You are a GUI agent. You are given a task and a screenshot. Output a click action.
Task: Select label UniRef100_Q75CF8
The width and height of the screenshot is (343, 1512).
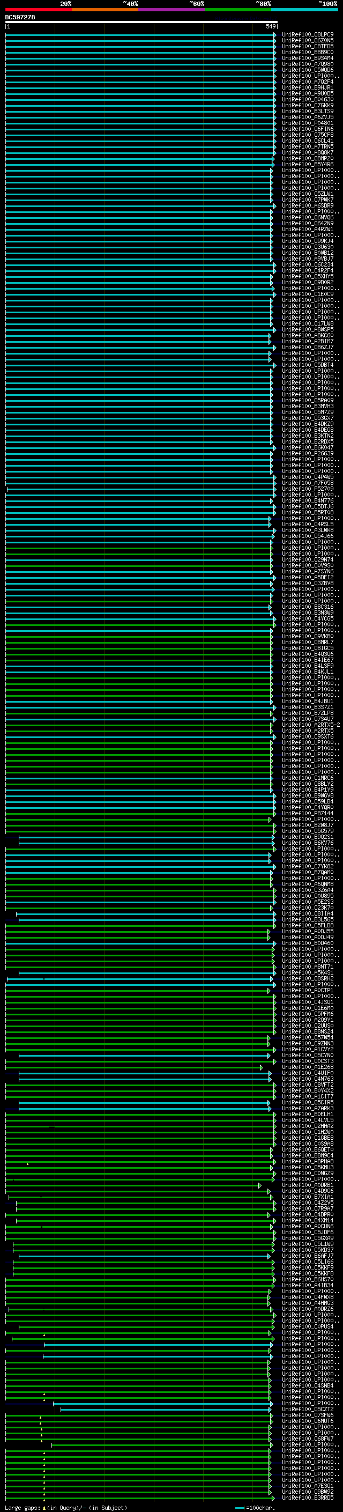click(307, 135)
